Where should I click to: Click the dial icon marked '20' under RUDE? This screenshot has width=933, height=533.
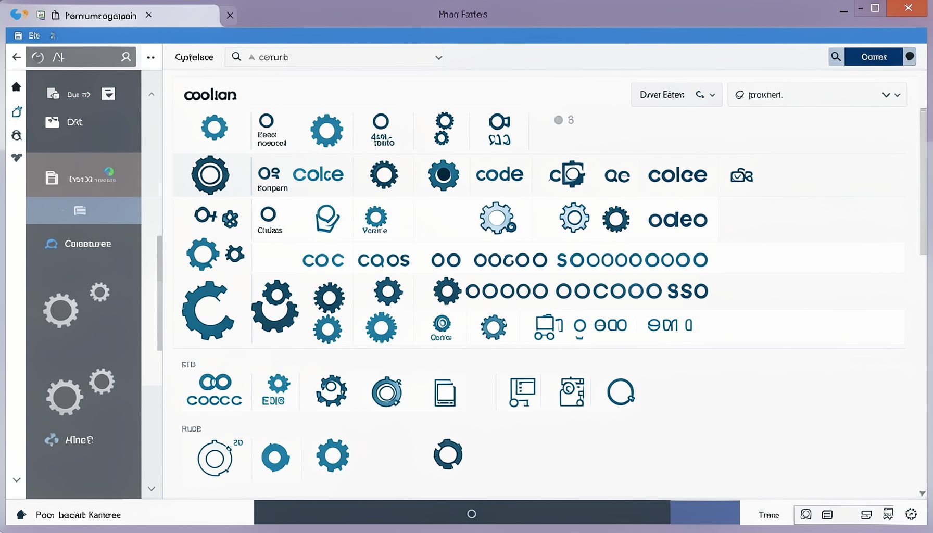215,458
